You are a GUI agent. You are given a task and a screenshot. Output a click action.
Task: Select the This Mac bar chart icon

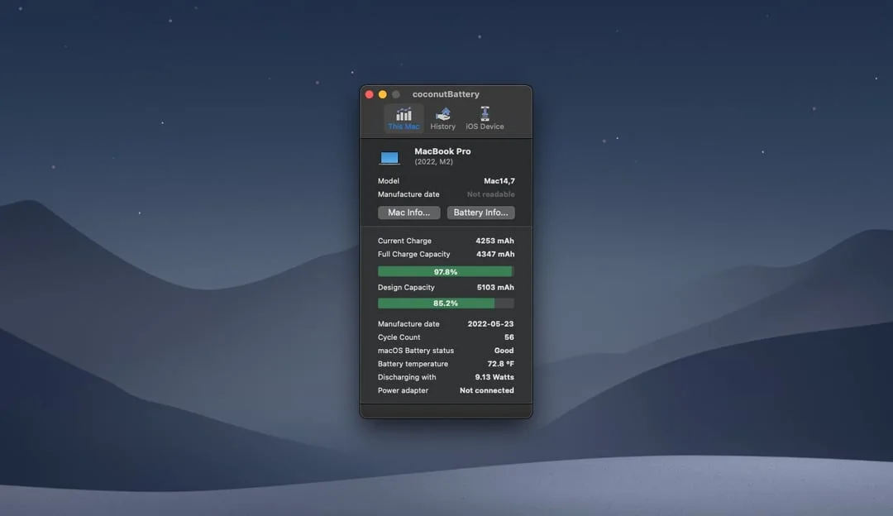404,114
